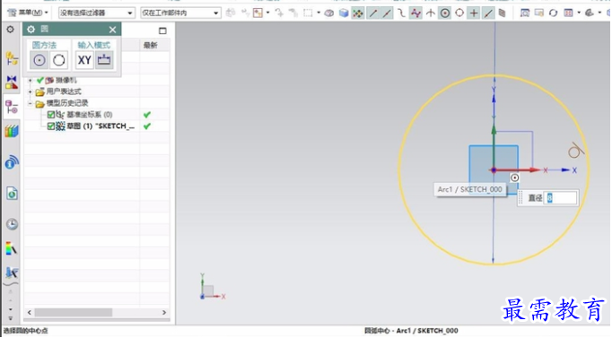Select circle by center and diameter method
612x338 pixels.
(39, 60)
